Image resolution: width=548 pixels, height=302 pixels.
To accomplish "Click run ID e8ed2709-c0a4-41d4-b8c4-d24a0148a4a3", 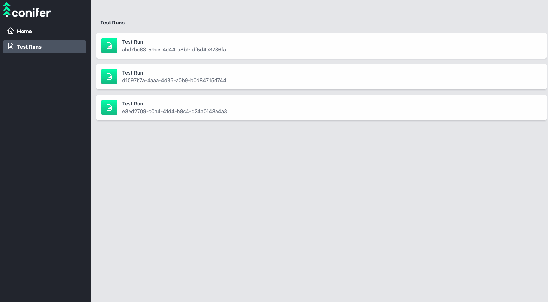I will [175, 111].
